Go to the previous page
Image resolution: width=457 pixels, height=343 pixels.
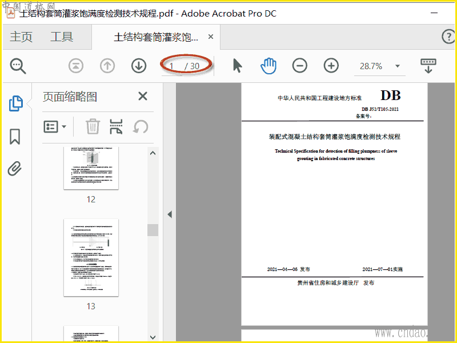(x=107, y=66)
